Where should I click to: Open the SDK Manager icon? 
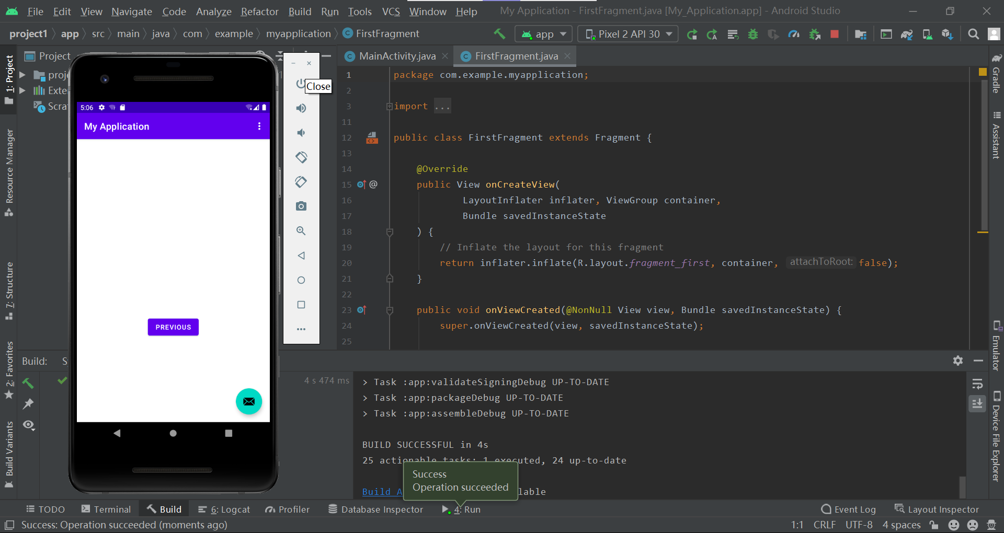947,34
